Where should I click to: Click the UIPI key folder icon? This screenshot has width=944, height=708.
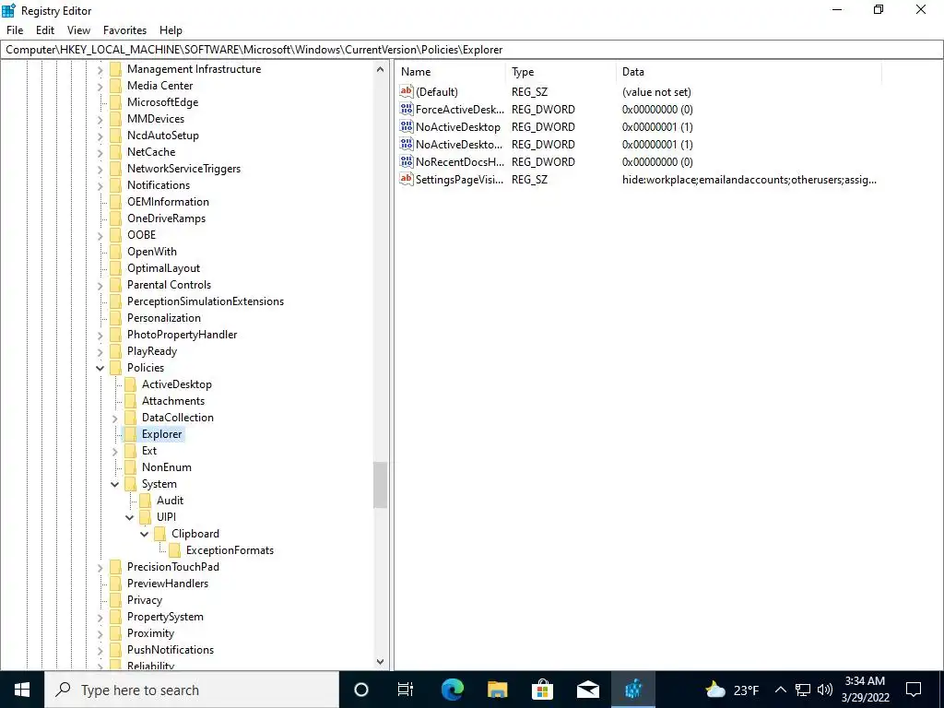[x=145, y=517]
